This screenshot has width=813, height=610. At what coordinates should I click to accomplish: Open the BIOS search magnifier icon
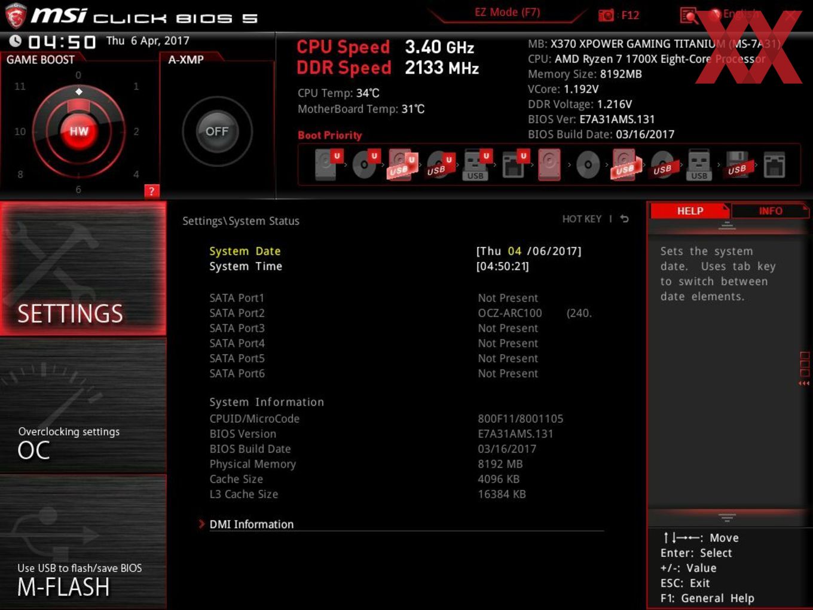(x=689, y=16)
